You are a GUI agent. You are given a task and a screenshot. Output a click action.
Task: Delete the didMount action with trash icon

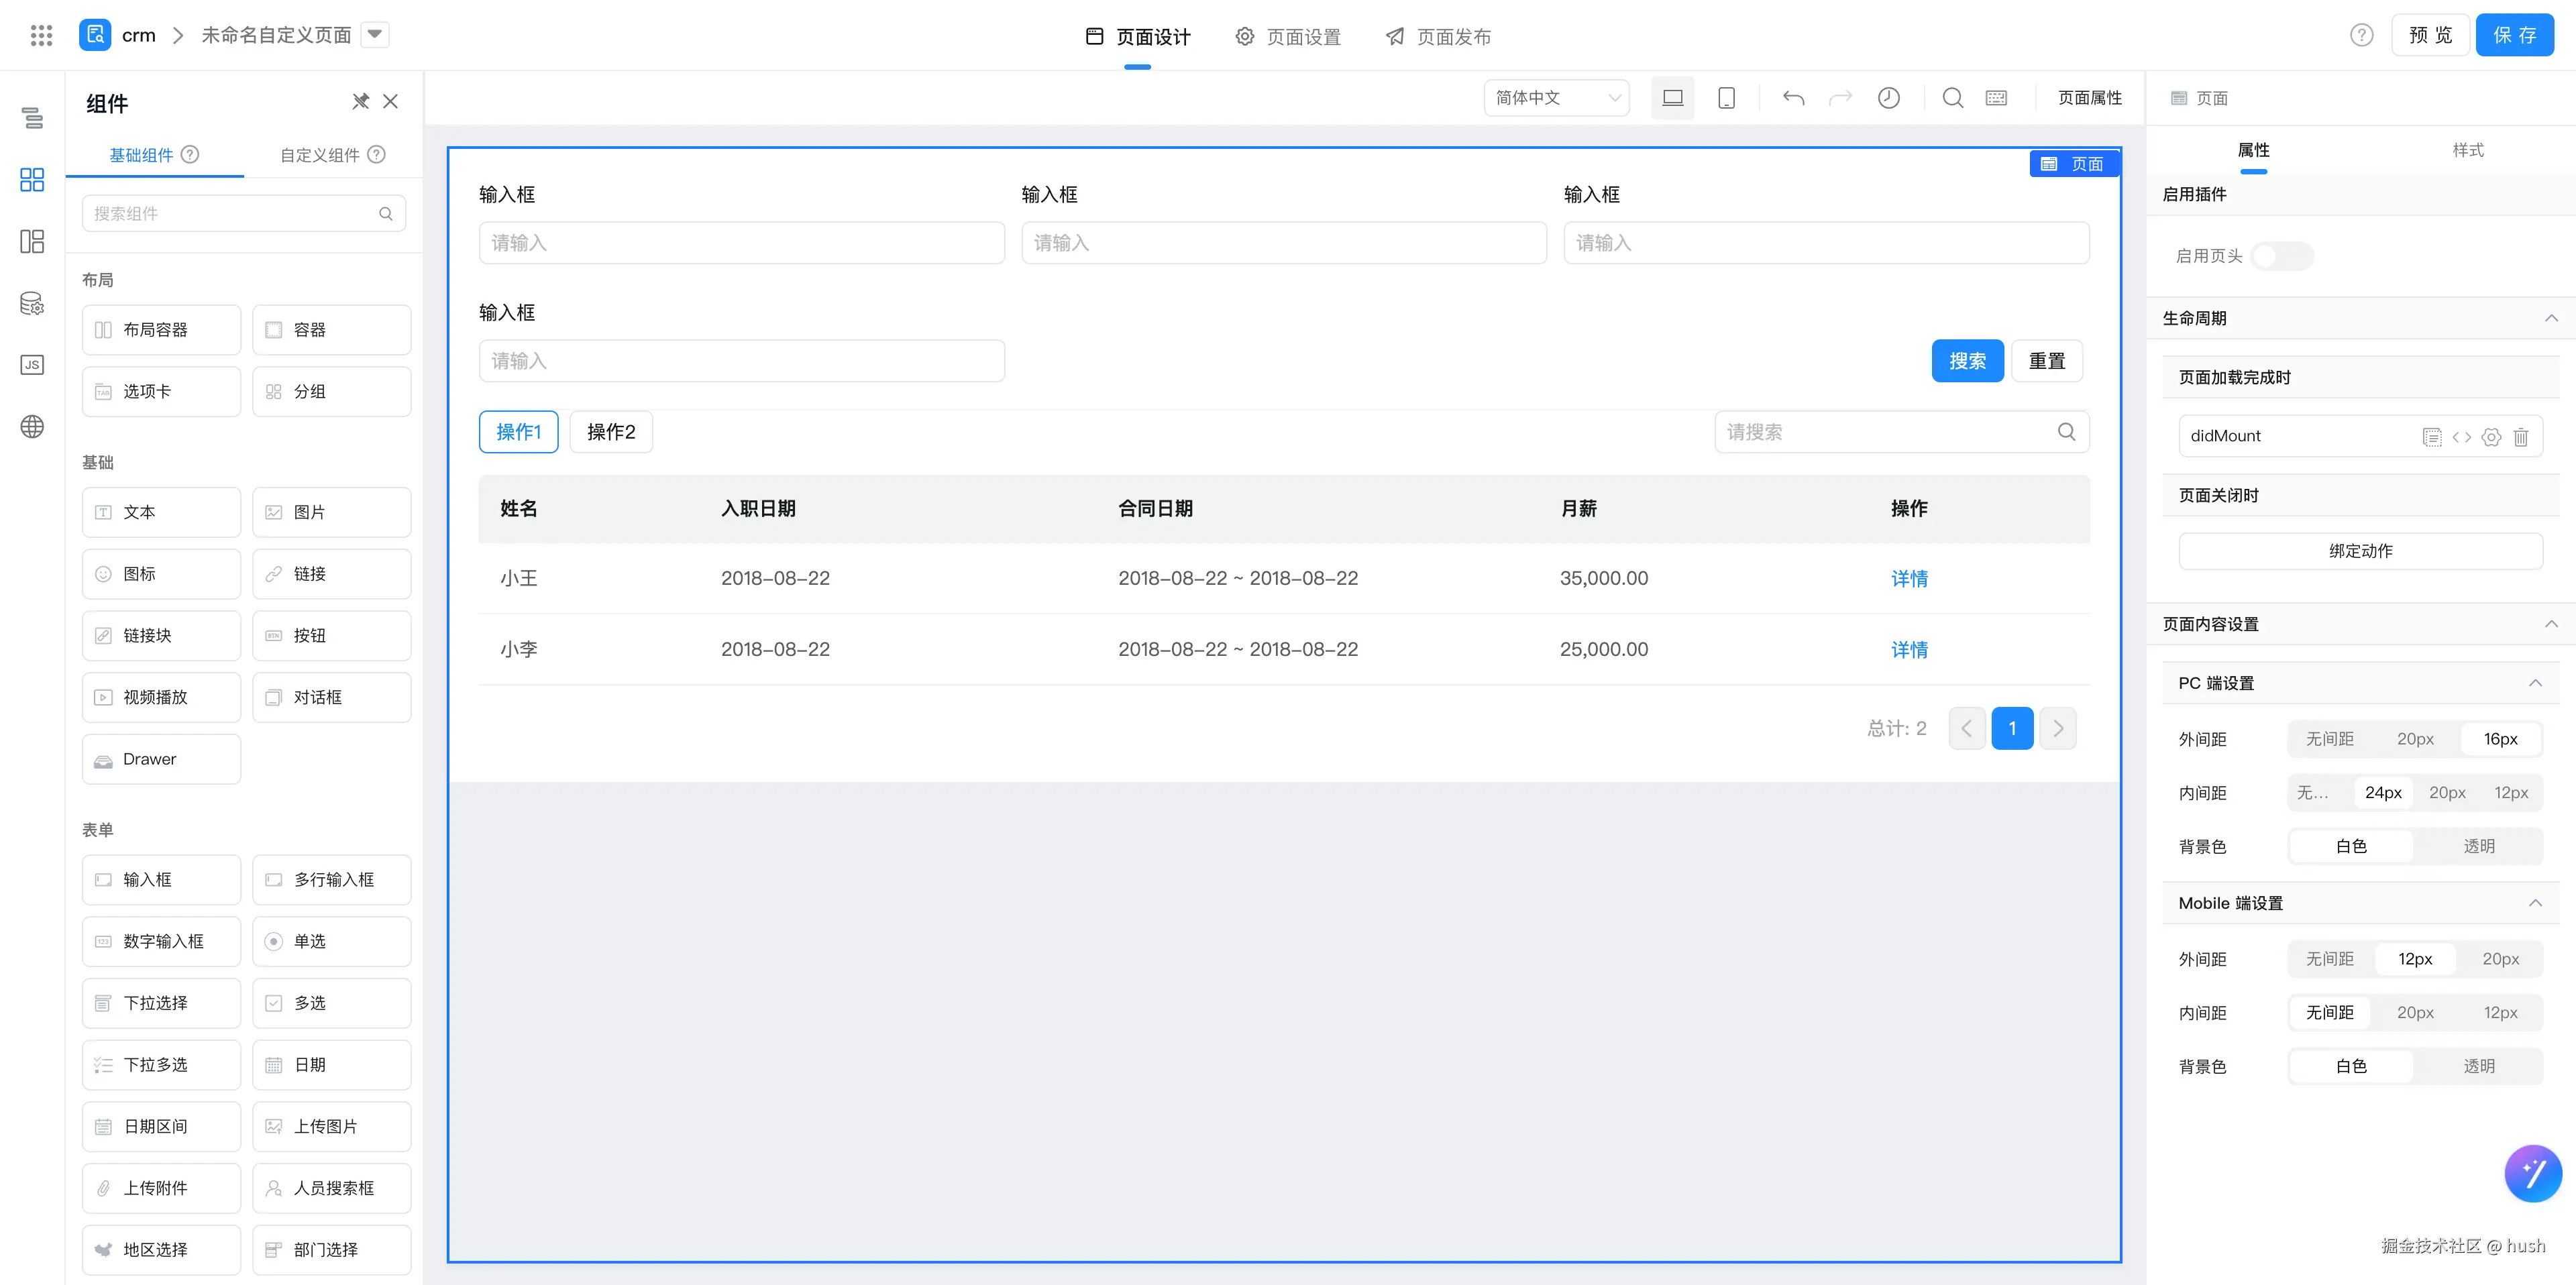tap(2520, 437)
